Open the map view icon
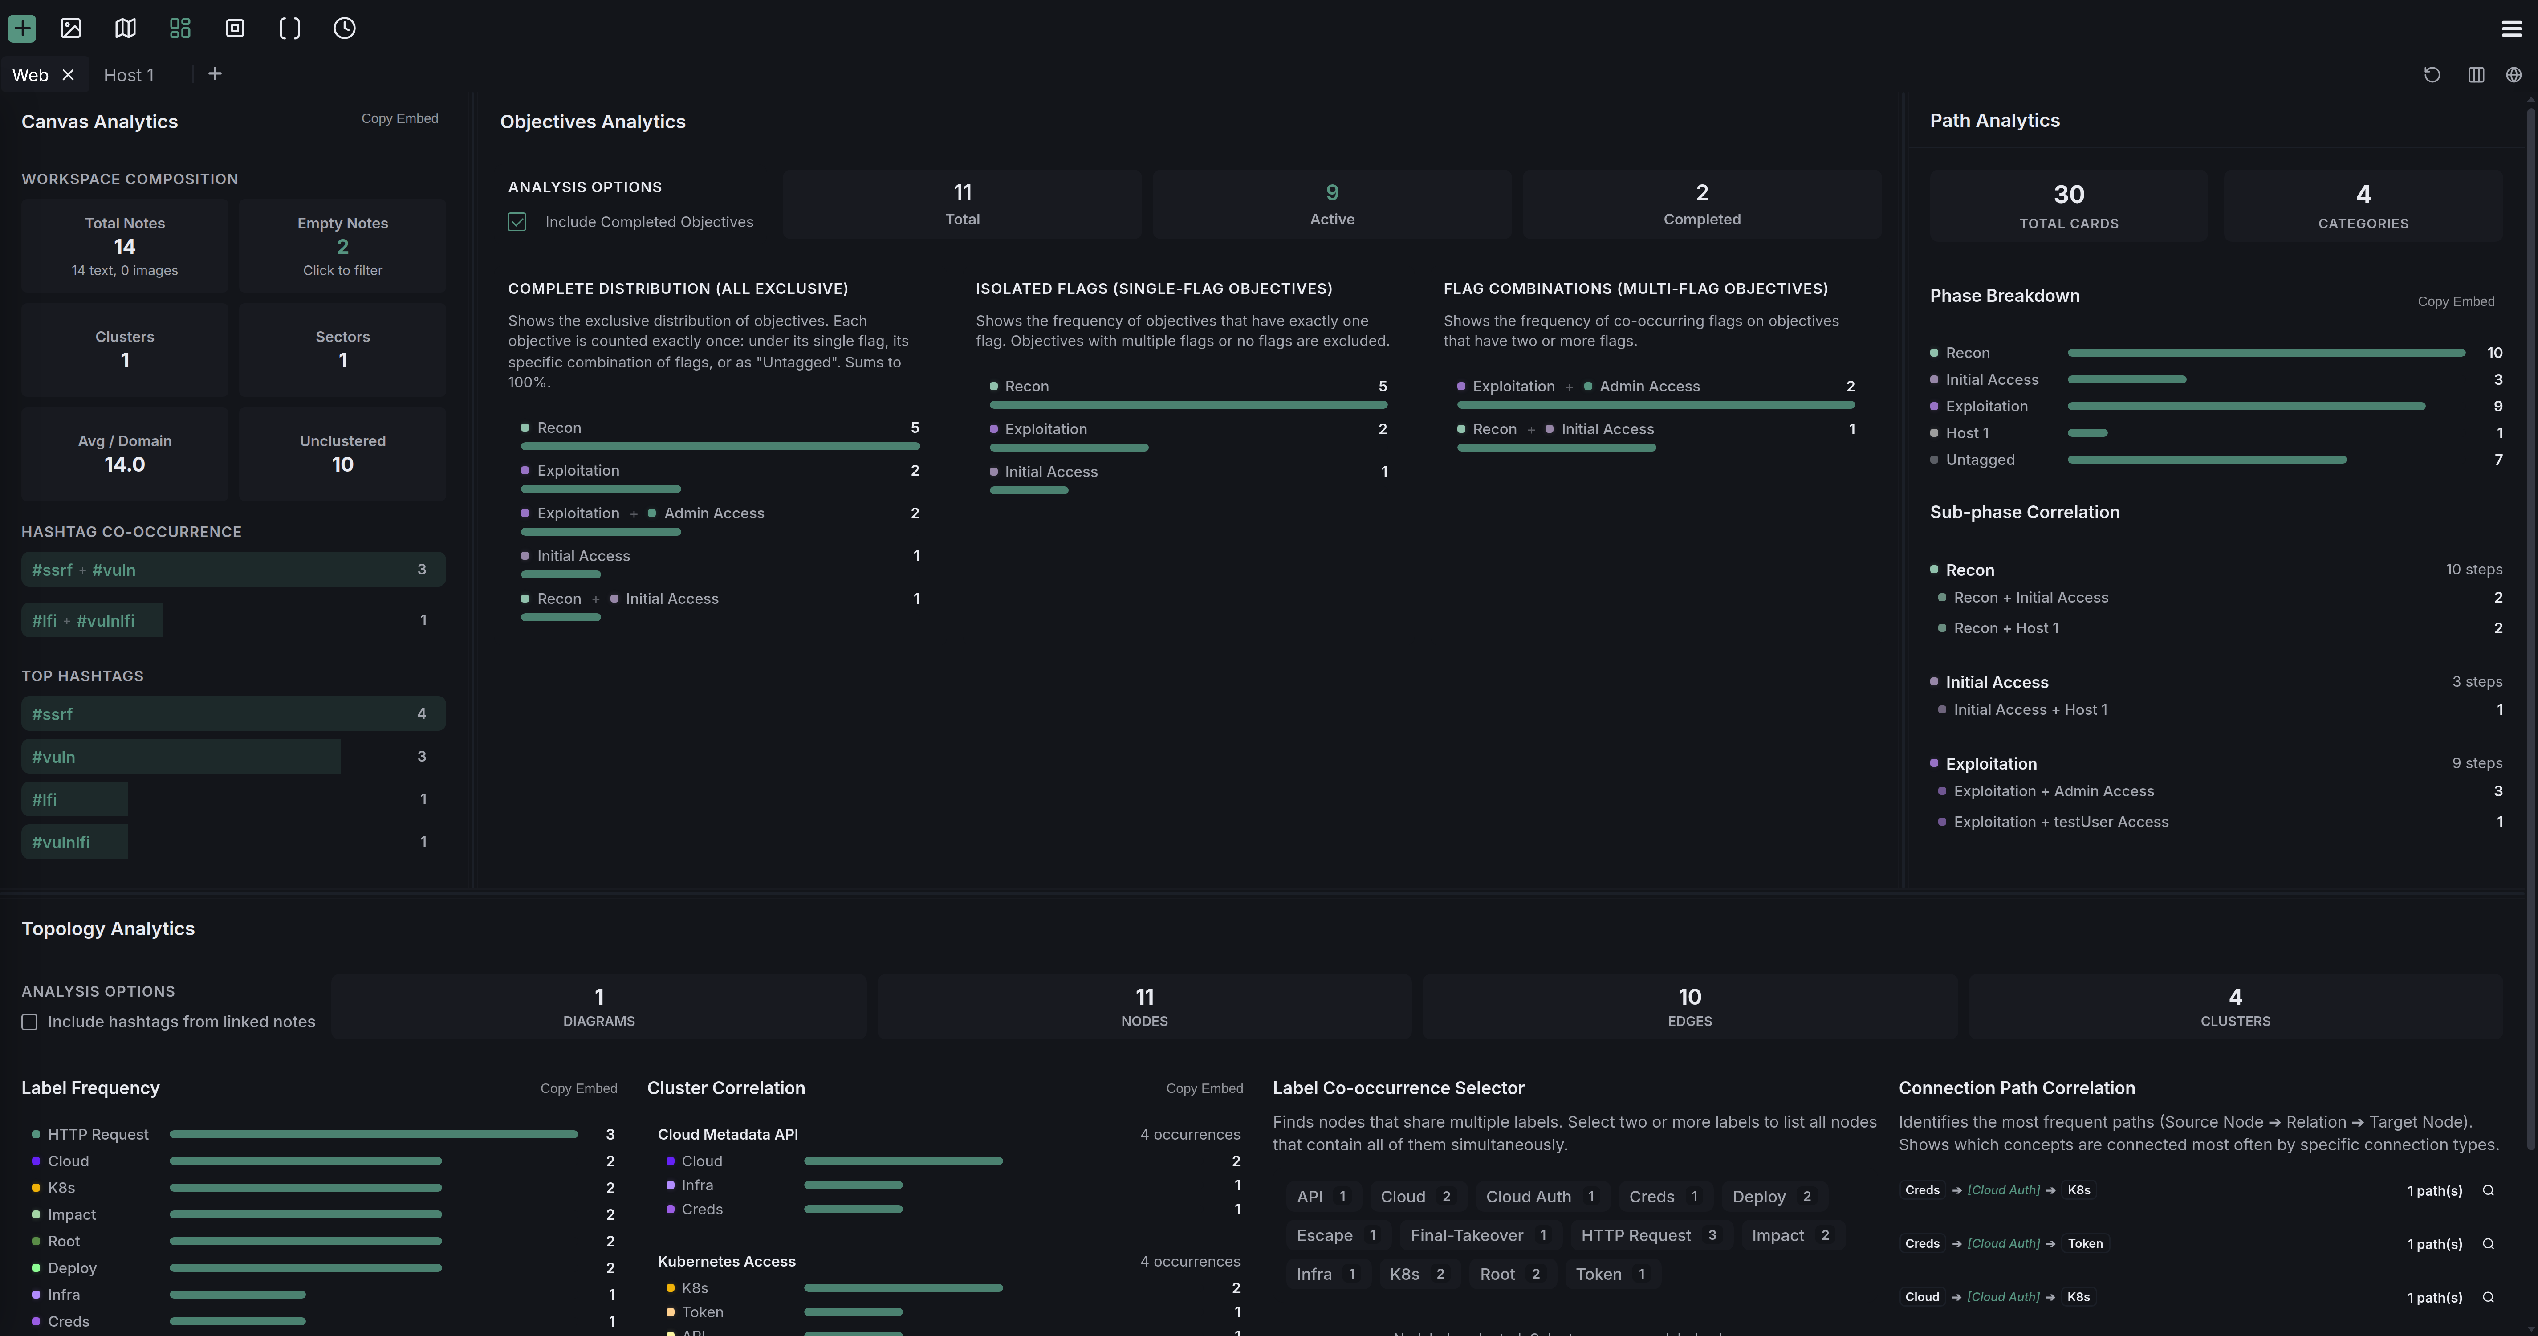This screenshot has height=1336, width=2538. point(125,28)
